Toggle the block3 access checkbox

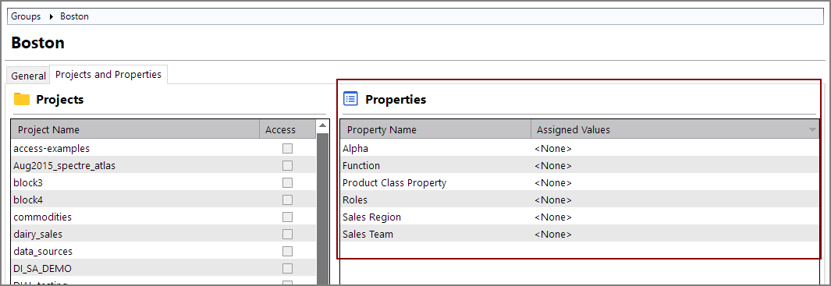point(287,182)
